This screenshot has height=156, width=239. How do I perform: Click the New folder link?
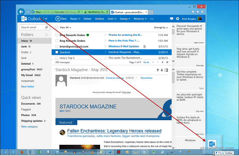pos(28,87)
